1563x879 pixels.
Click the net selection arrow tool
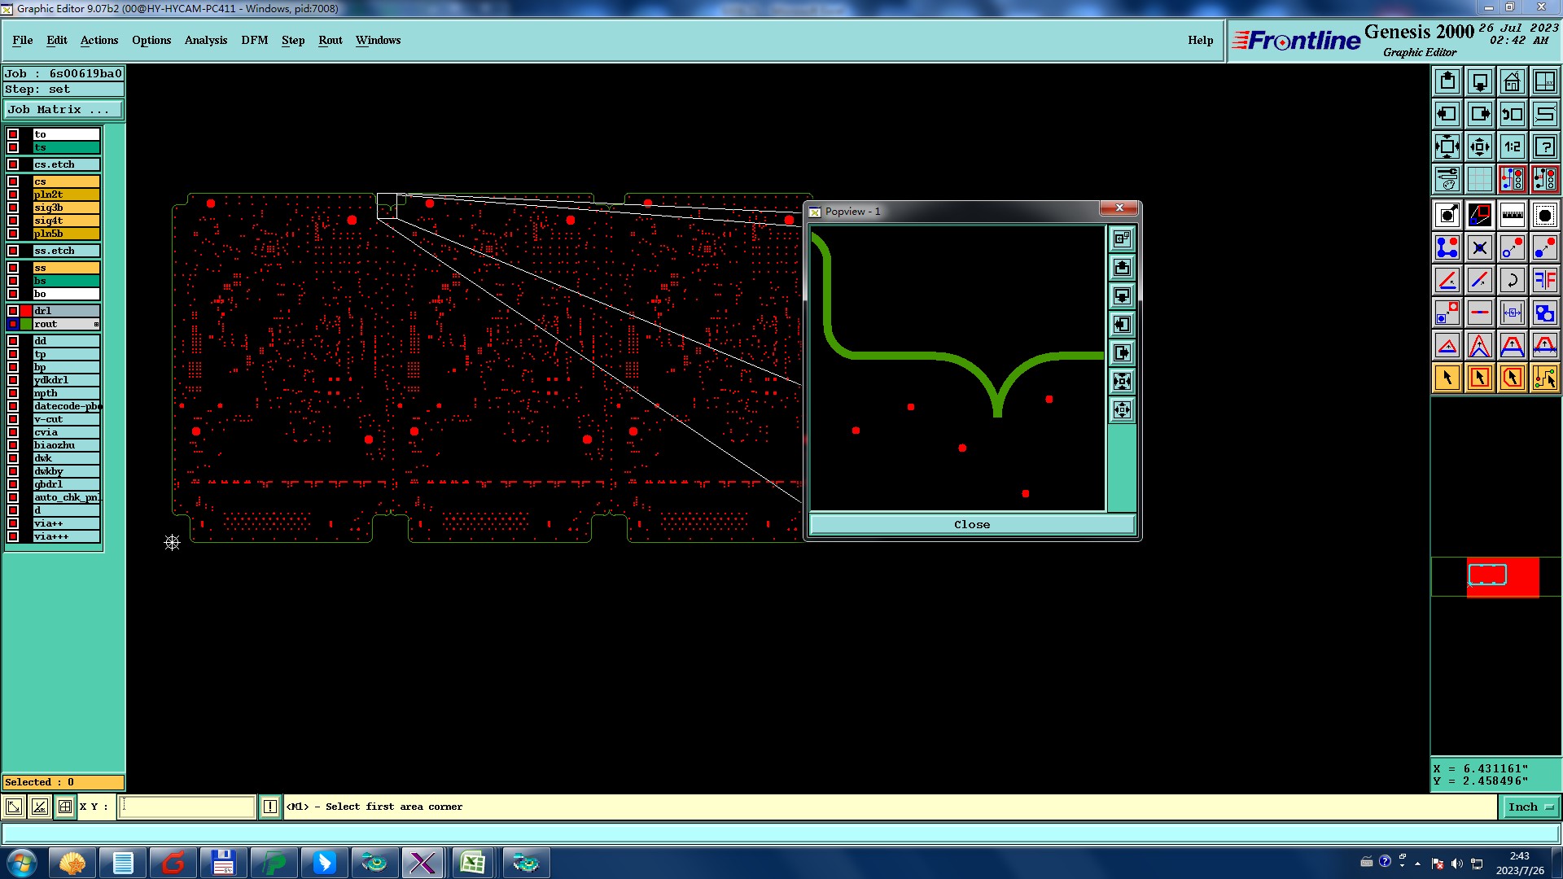click(x=1544, y=378)
